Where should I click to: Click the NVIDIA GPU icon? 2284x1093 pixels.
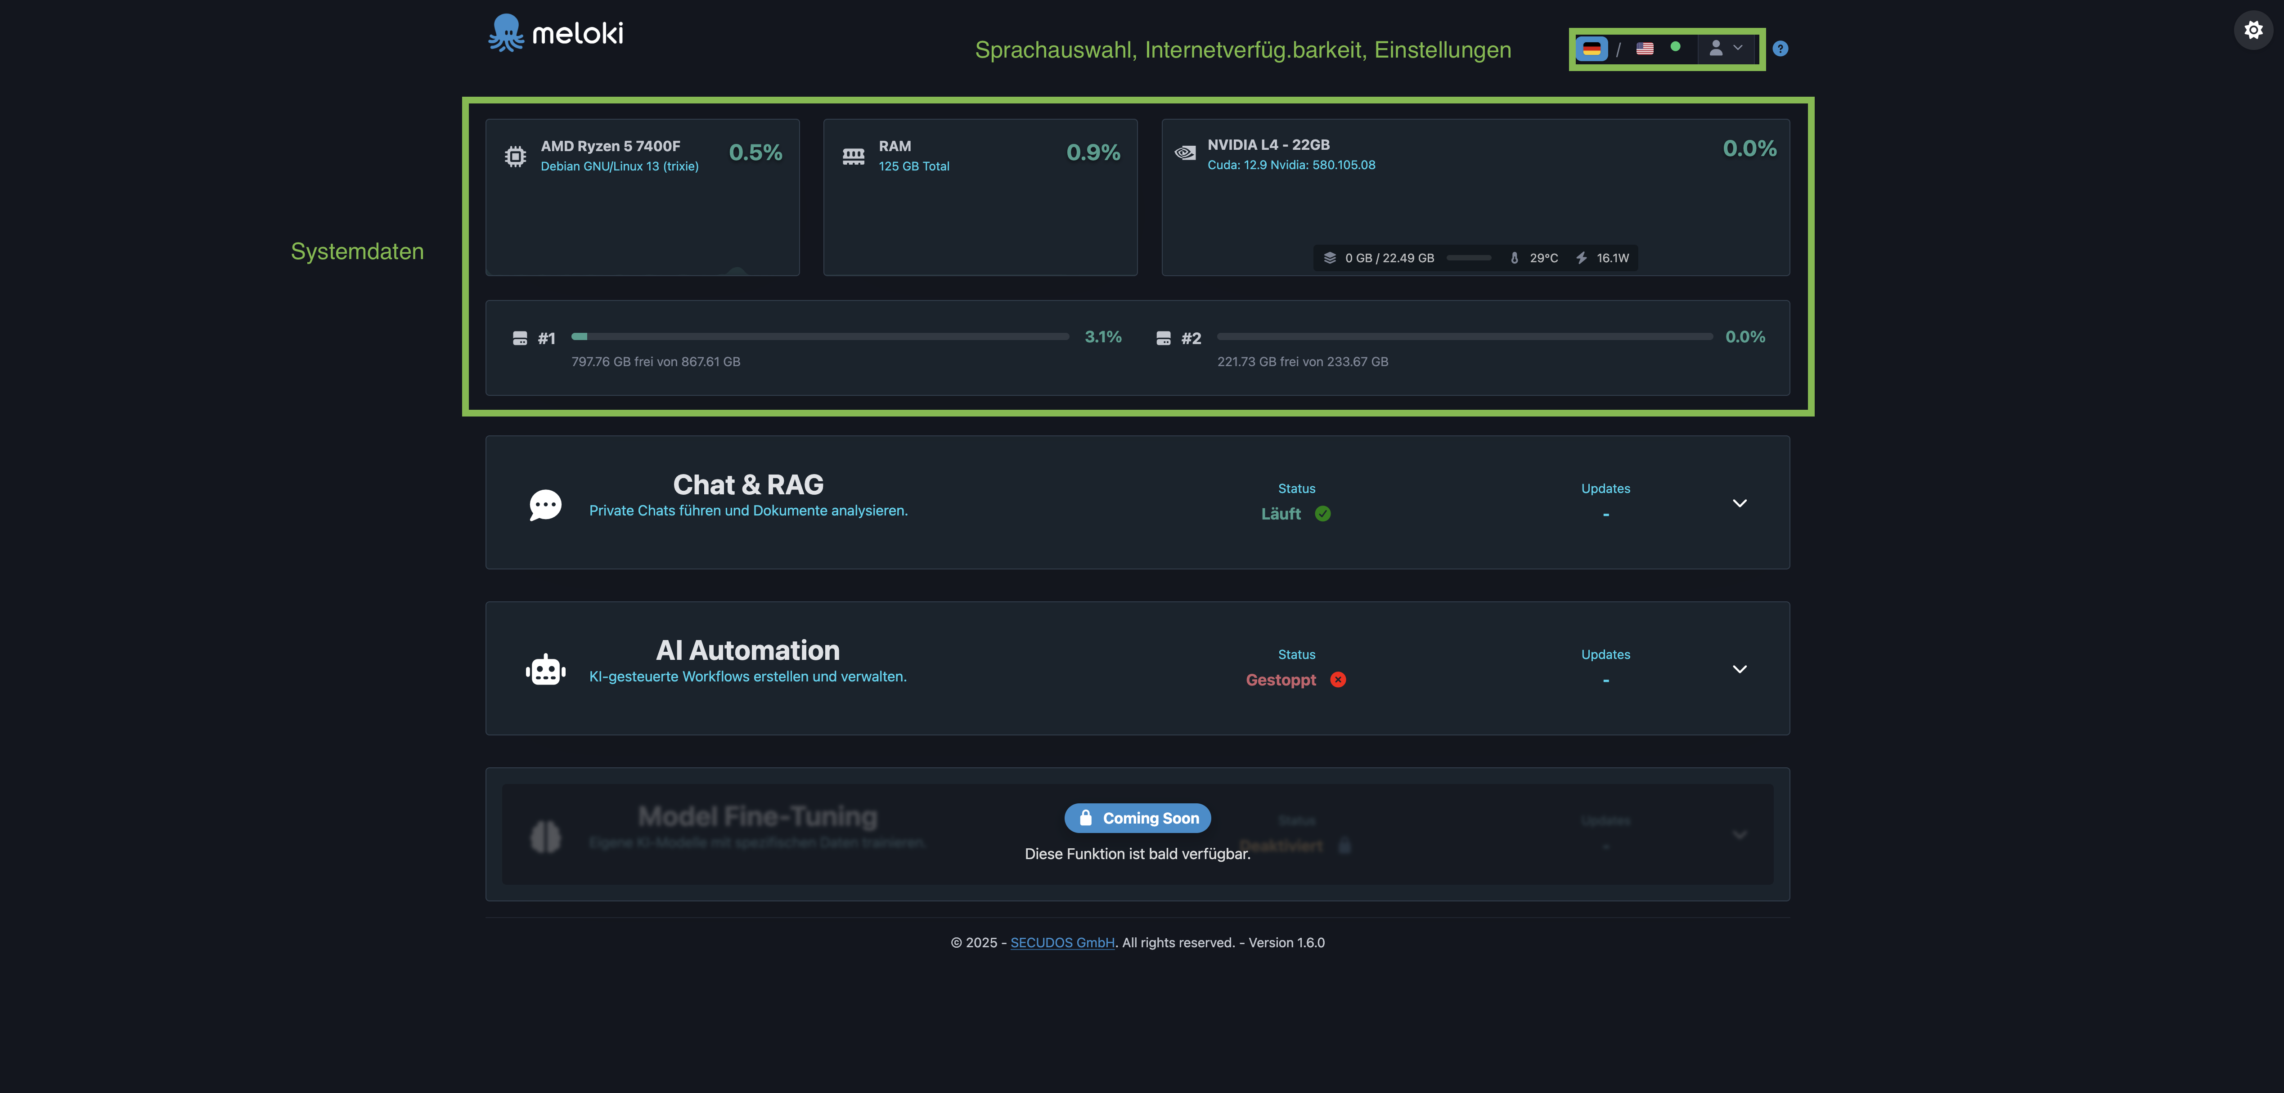tap(1185, 153)
